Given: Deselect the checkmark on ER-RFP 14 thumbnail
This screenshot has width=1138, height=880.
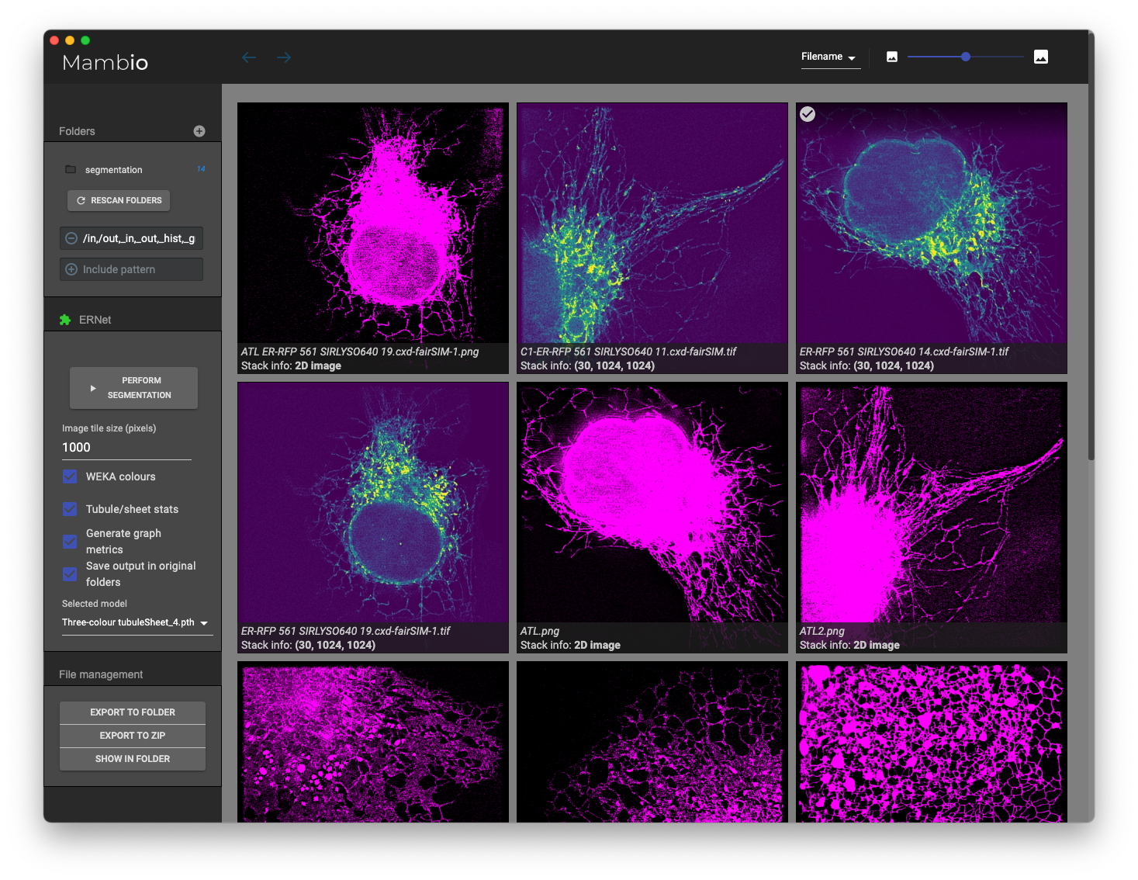Looking at the screenshot, I should (x=808, y=114).
